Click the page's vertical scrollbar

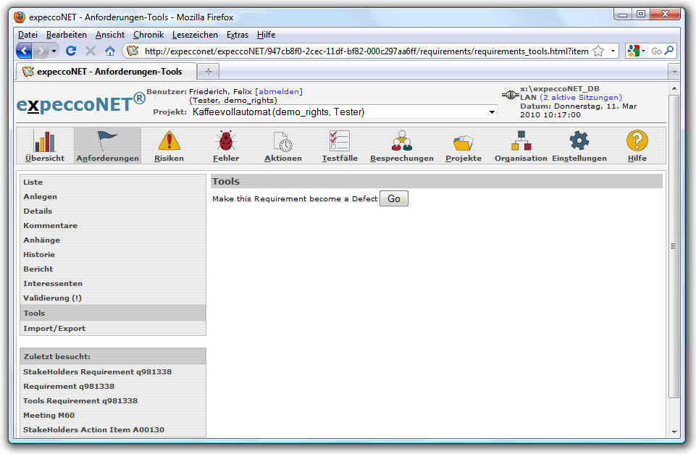point(674,246)
